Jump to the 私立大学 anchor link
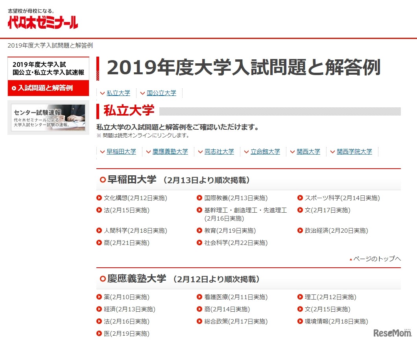This screenshot has height=342, width=417. coord(118,93)
